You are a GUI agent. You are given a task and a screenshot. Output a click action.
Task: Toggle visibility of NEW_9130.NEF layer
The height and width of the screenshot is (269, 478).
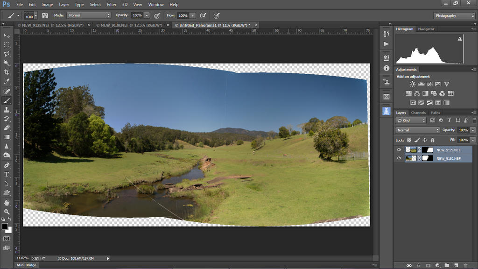coord(399,158)
